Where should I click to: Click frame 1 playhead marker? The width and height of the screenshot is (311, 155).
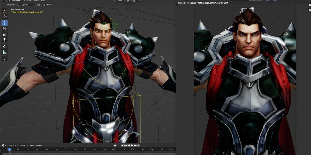pos(9,149)
